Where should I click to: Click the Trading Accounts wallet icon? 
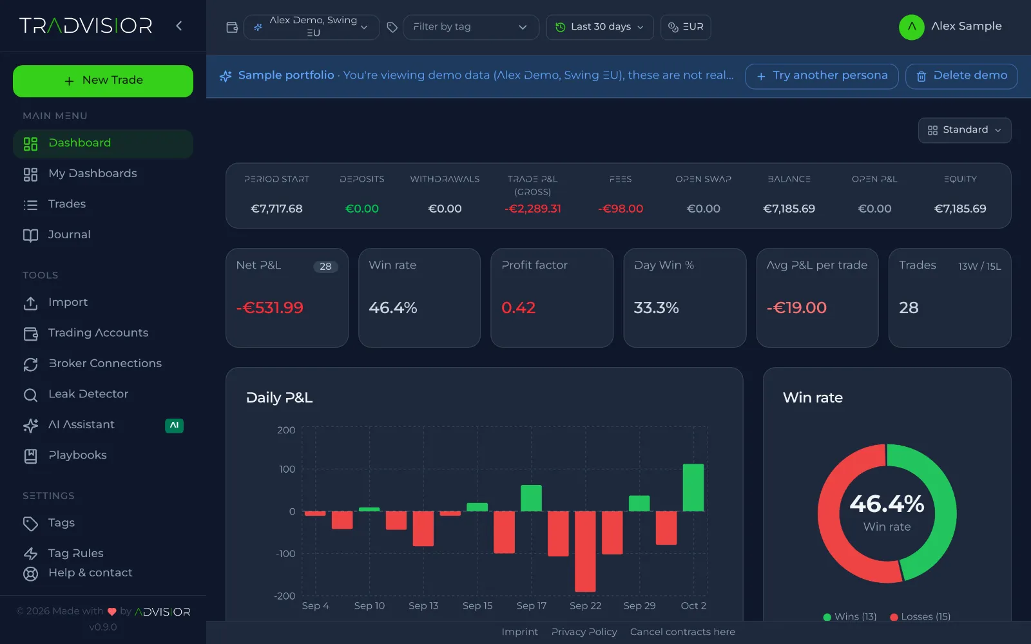coord(30,334)
